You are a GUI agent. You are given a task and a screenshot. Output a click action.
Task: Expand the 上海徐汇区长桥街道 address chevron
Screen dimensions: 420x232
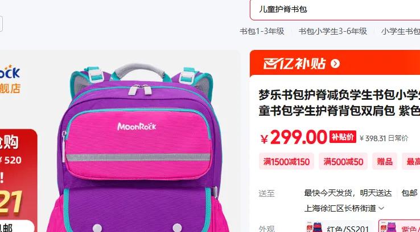click(381, 208)
